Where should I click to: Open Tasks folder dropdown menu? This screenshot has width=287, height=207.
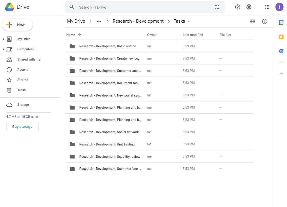[189, 21]
